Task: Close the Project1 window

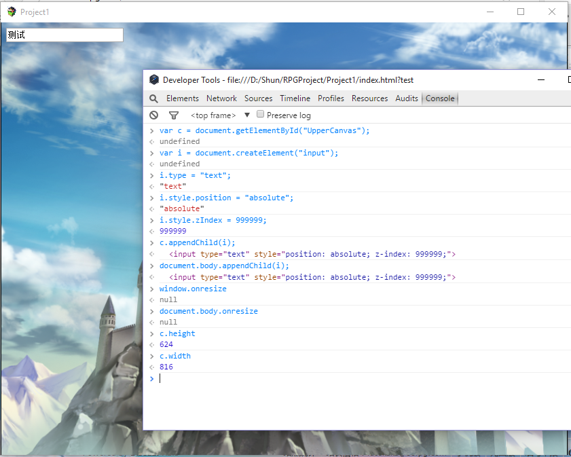Action: (552, 12)
